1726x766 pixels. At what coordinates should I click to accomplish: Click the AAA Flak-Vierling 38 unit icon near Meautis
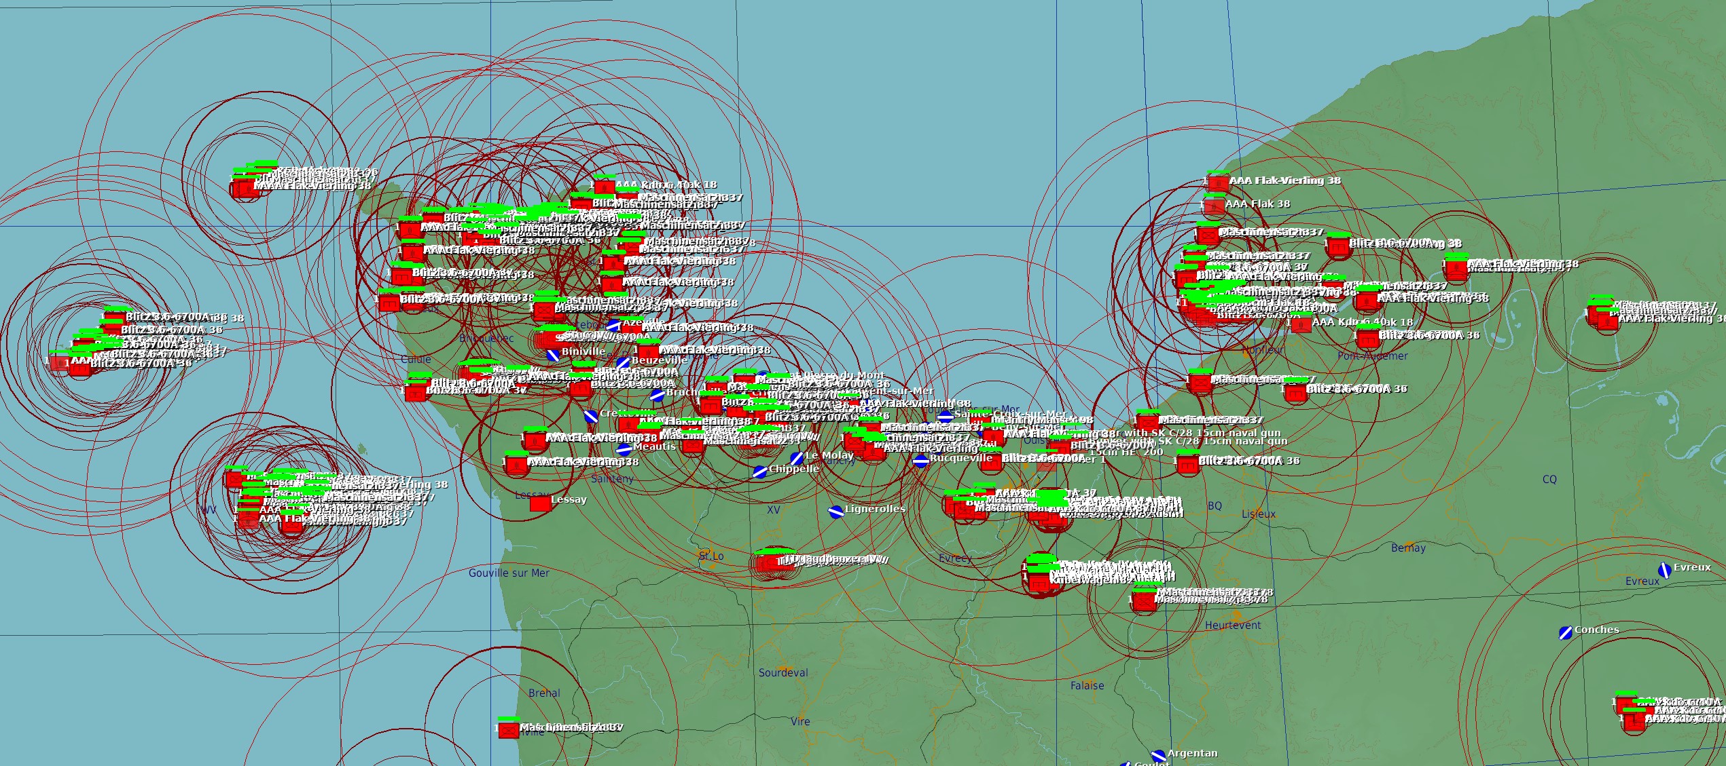click(x=516, y=463)
